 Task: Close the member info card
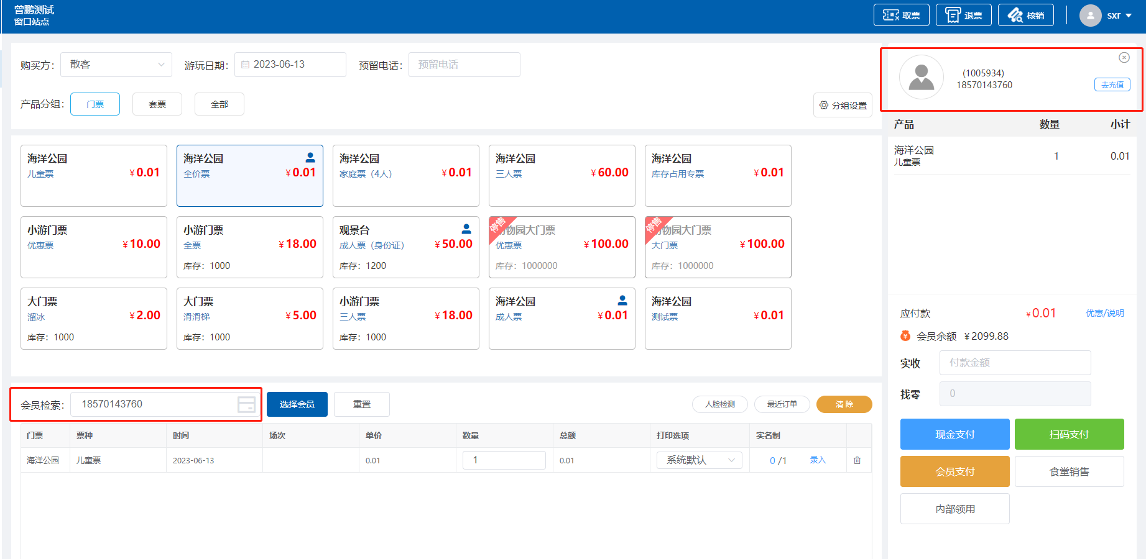click(x=1124, y=58)
